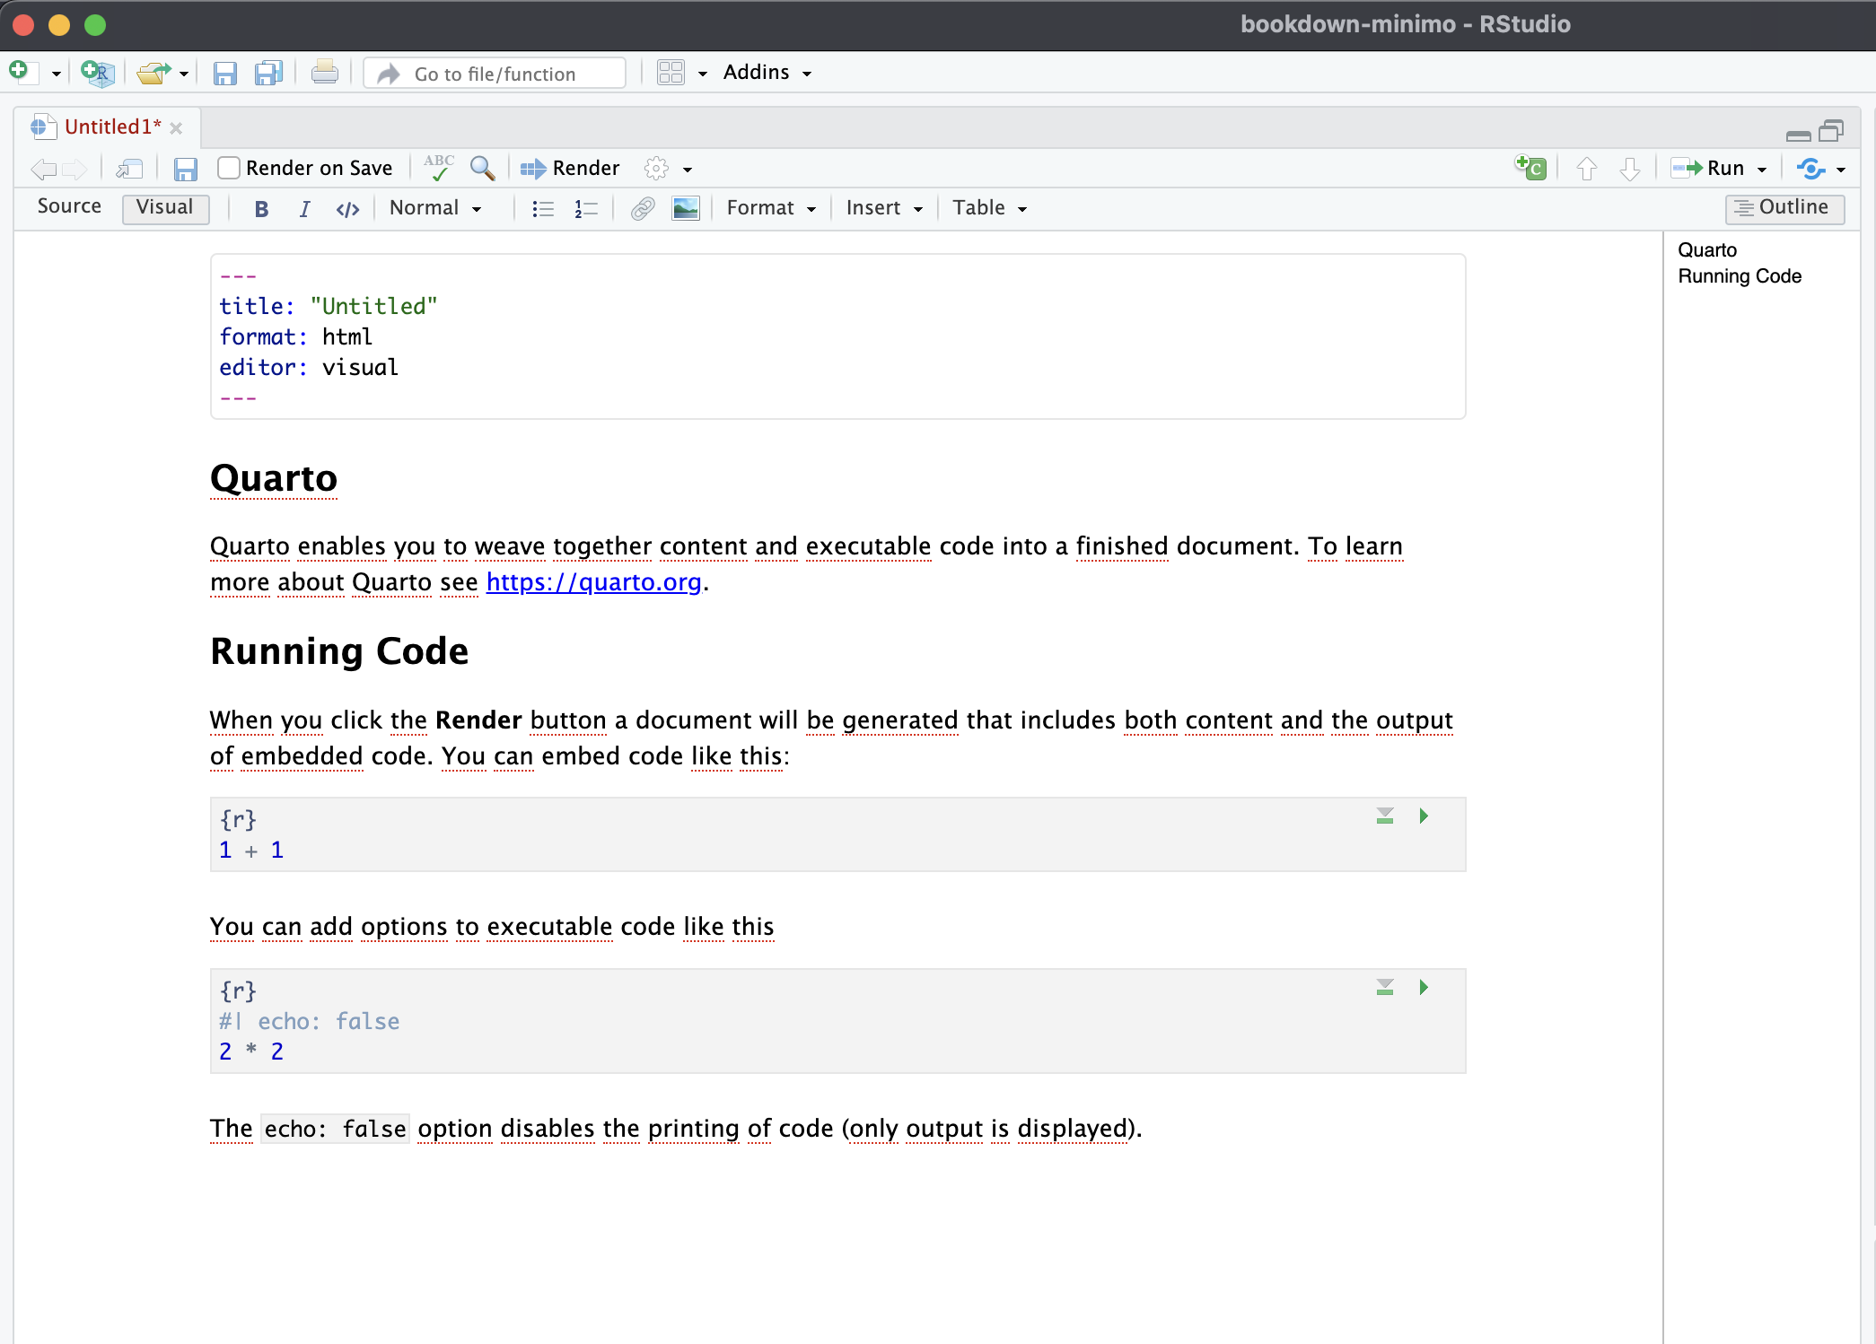Expand render options dropdown arrow
The height and width of the screenshot is (1344, 1876).
coord(688,170)
